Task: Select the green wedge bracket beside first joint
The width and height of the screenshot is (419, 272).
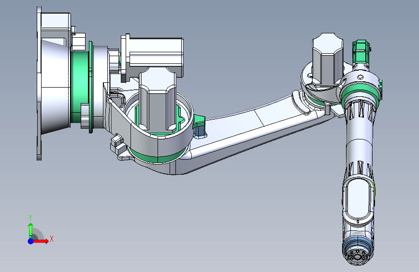Action: (199, 121)
